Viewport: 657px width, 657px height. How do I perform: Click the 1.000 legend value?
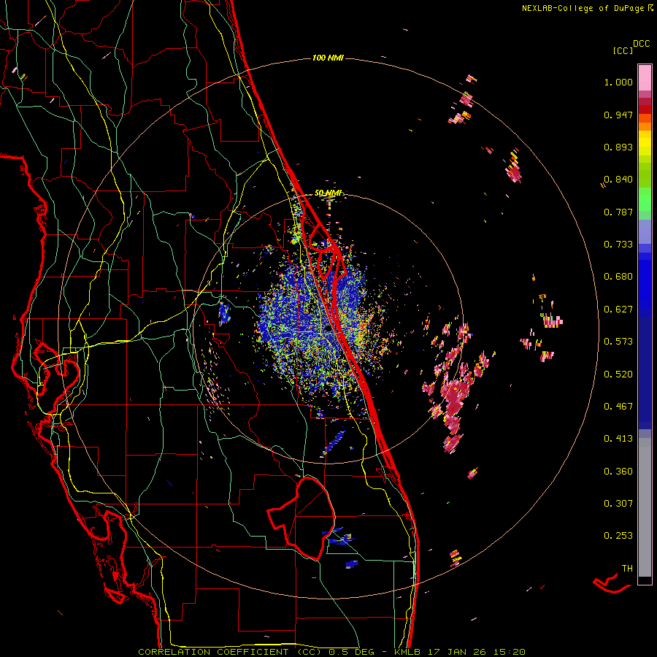(x=618, y=82)
